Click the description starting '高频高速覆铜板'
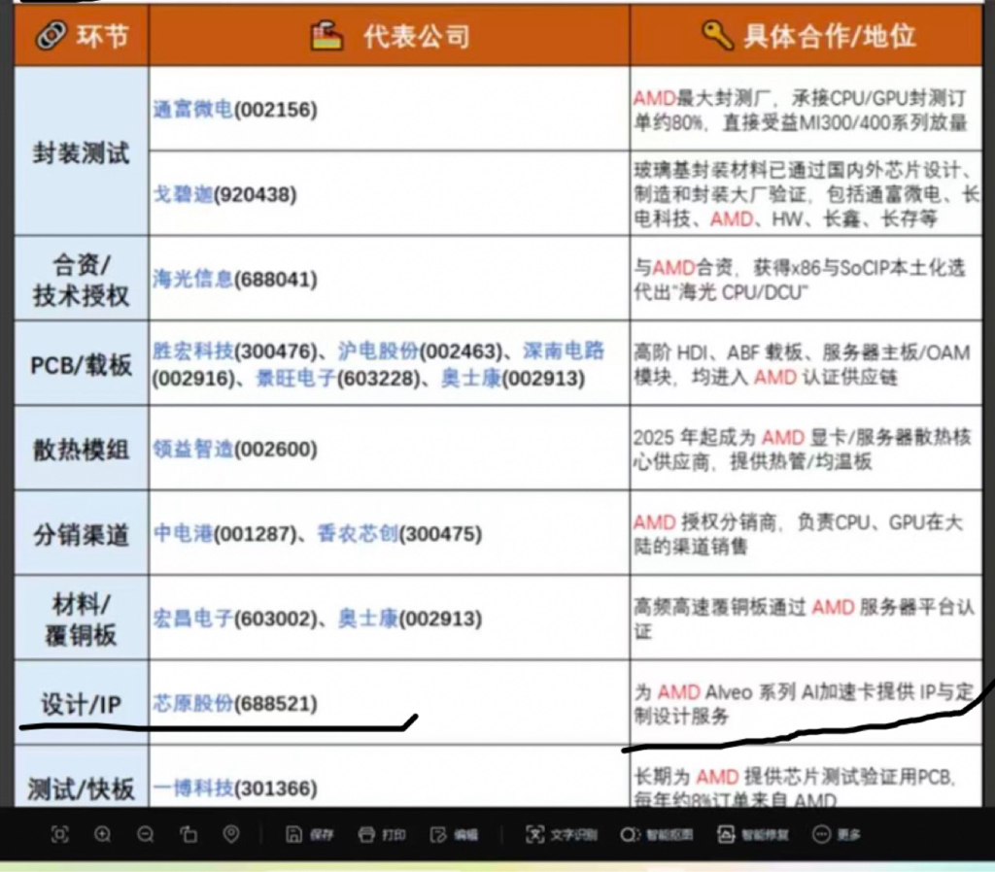Image resolution: width=995 pixels, height=872 pixels. click(804, 619)
